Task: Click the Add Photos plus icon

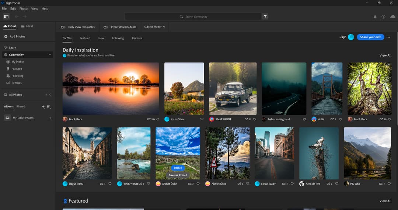Action: (x=6, y=36)
